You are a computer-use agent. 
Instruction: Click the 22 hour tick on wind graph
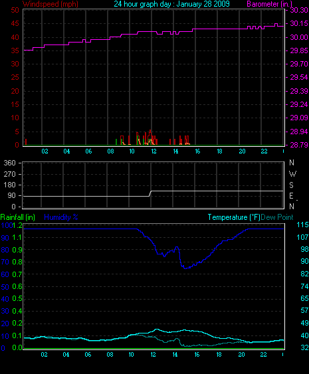coord(264,151)
